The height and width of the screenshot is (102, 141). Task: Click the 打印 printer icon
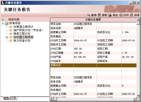click(121, 15)
